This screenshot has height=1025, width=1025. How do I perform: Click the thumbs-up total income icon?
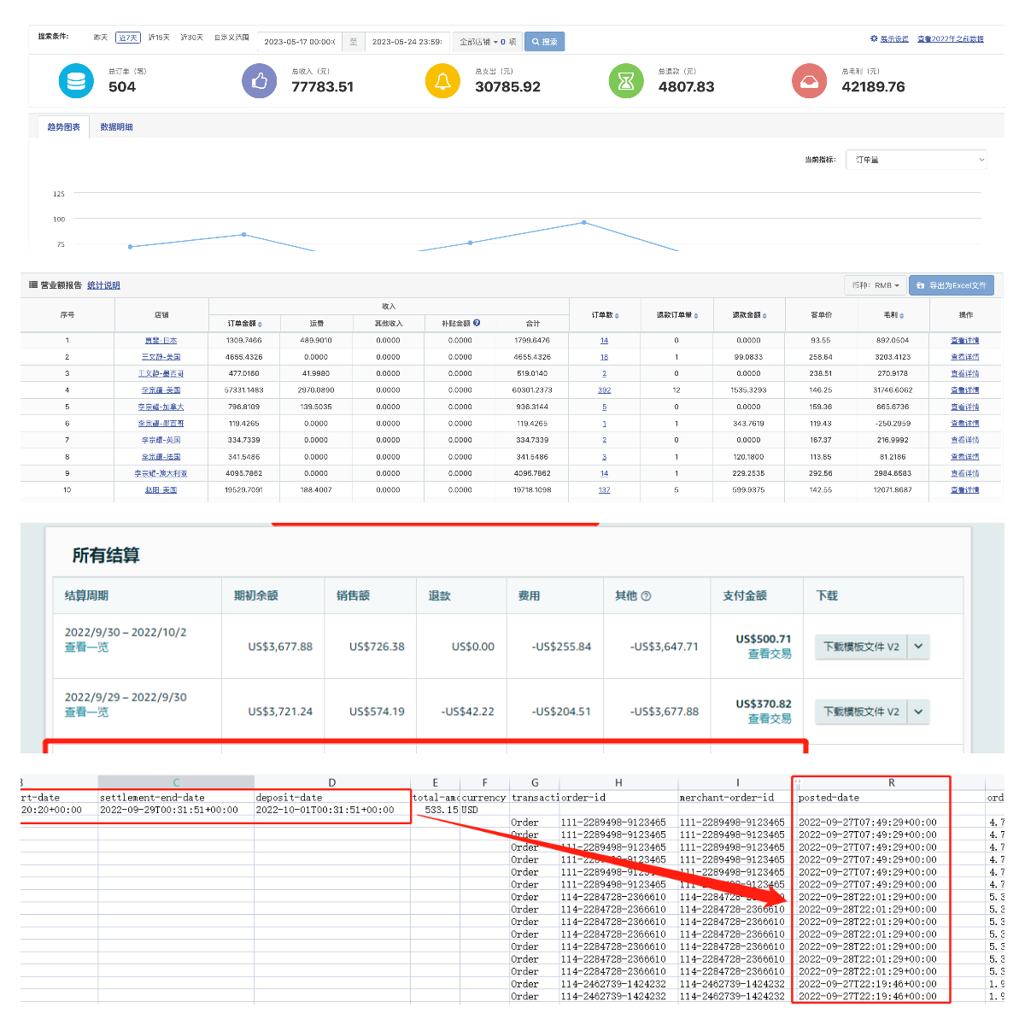tap(260, 81)
